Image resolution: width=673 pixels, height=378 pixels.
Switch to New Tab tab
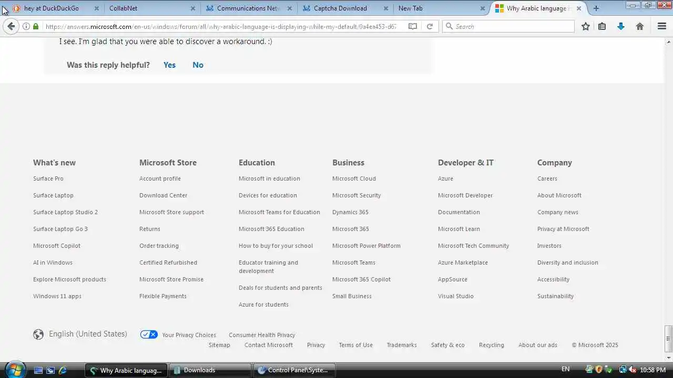[x=410, y=8]
